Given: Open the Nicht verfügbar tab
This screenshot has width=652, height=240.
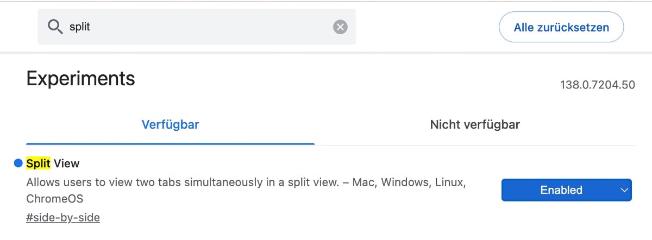Looking at the screenshot, I should pyautogui.click(x=474, y=125).
